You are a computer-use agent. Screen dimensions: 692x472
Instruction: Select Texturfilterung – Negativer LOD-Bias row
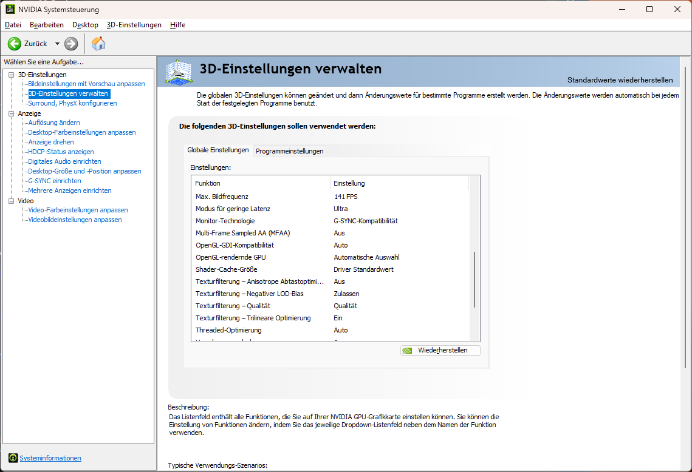pyautogui.click(x=330, y=294)
